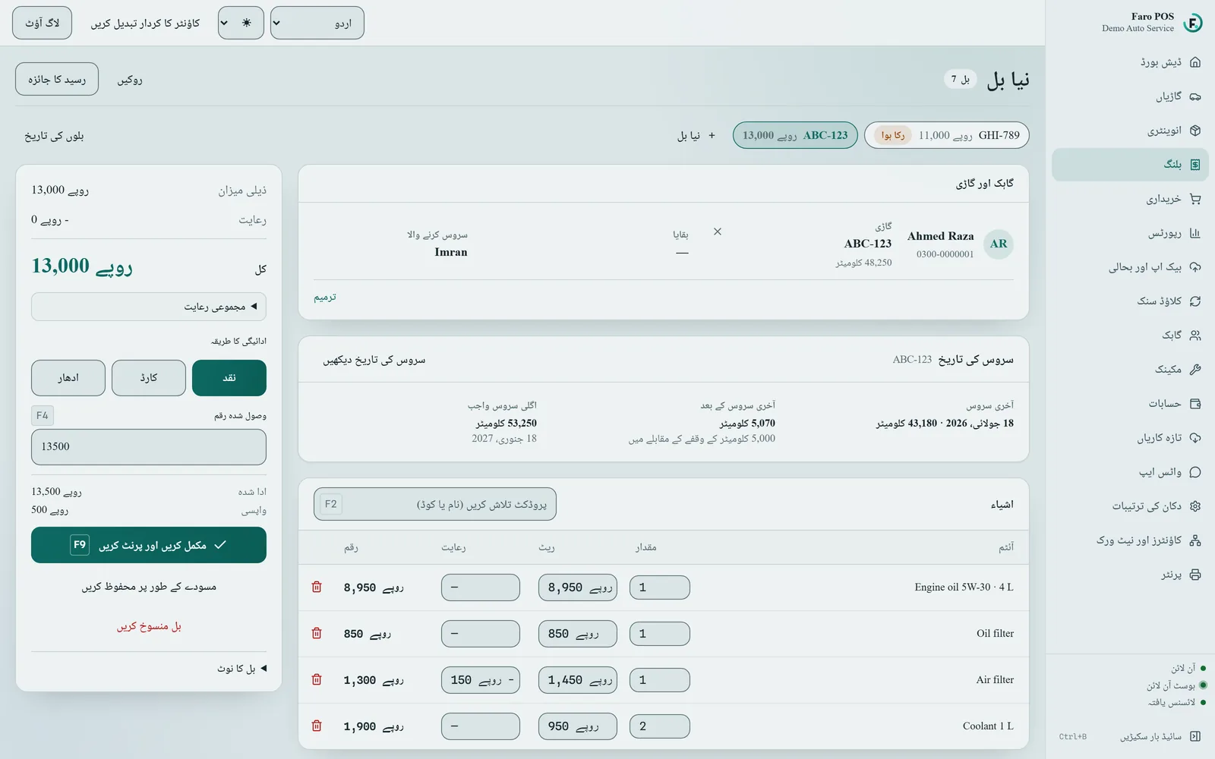Add a new bill tab (+ نیا بل)
This screenshot has height=759, width=1215.
[x=696, y=135]
